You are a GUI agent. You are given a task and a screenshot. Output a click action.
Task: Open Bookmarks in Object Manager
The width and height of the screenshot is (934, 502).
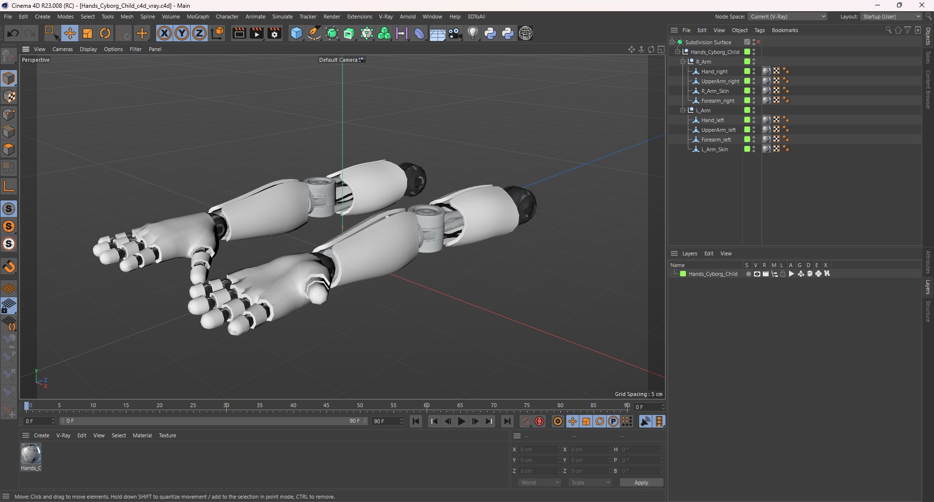(x=785, y=30)
